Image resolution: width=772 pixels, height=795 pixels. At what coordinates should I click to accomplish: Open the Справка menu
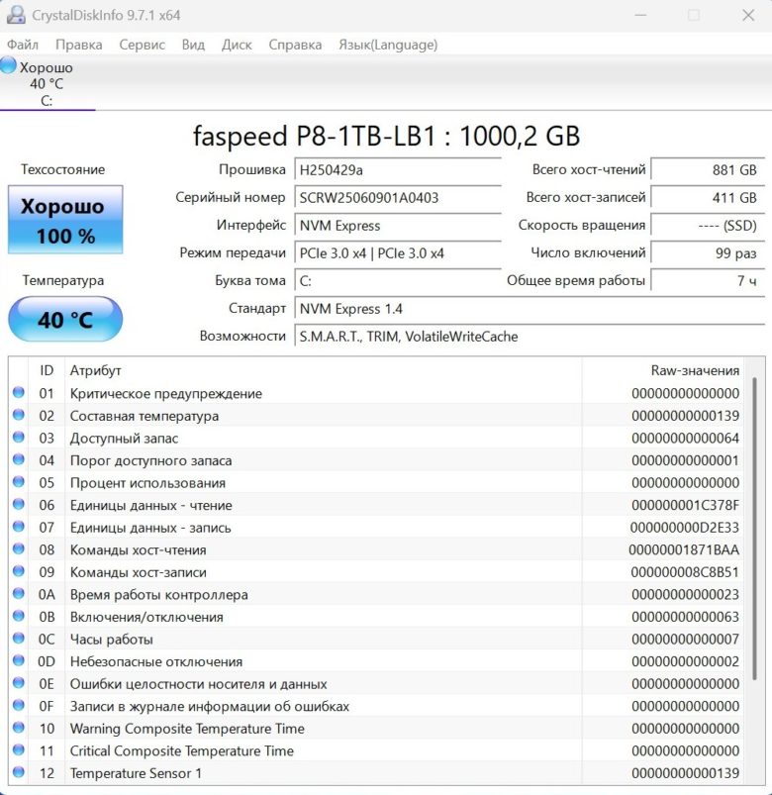pyautogui.click(x=295, y=45)
